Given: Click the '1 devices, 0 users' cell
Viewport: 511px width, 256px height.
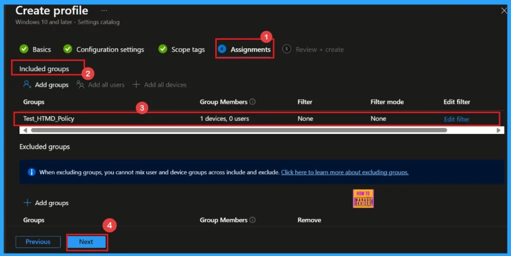Looking at the screenshot, I should pyautogui.click(x=225, y=119).
